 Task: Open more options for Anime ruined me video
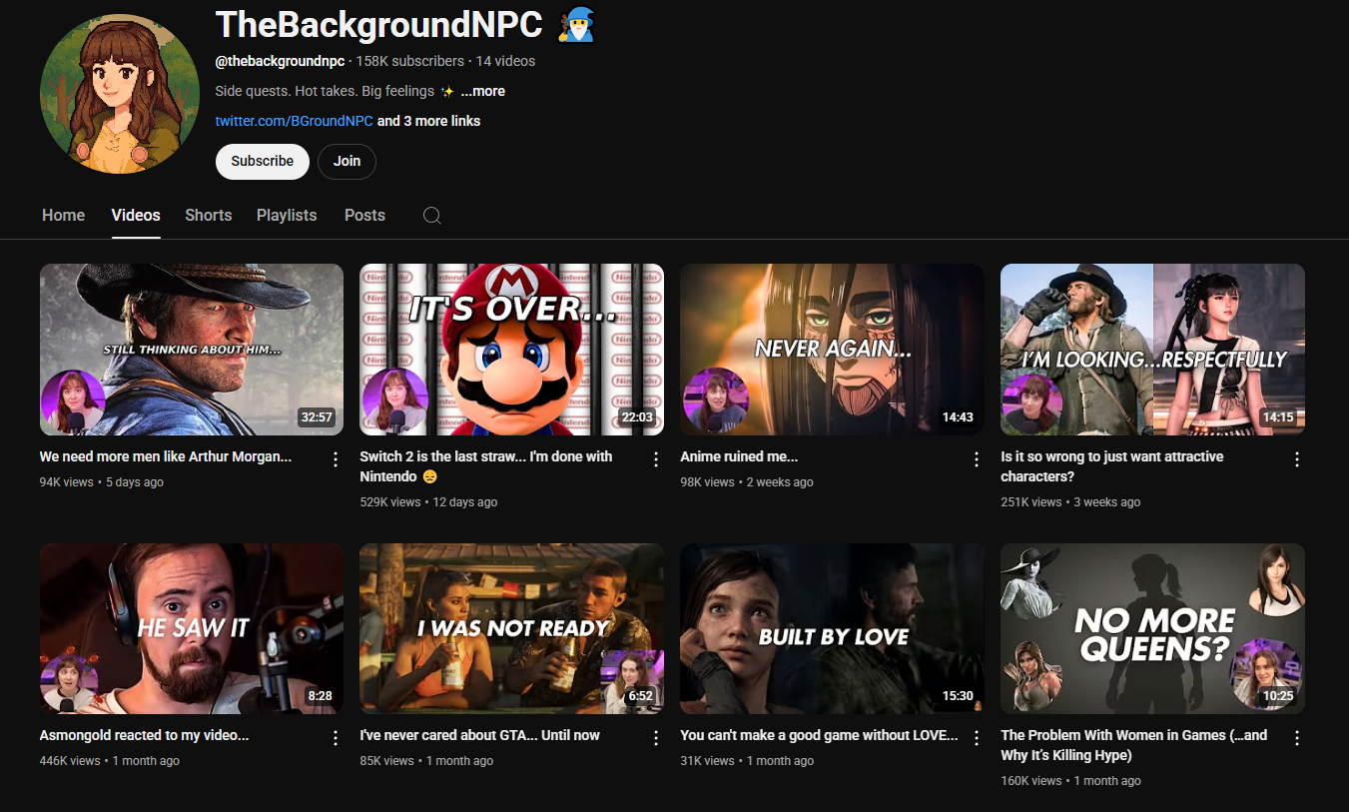click(x=977, y=459)
